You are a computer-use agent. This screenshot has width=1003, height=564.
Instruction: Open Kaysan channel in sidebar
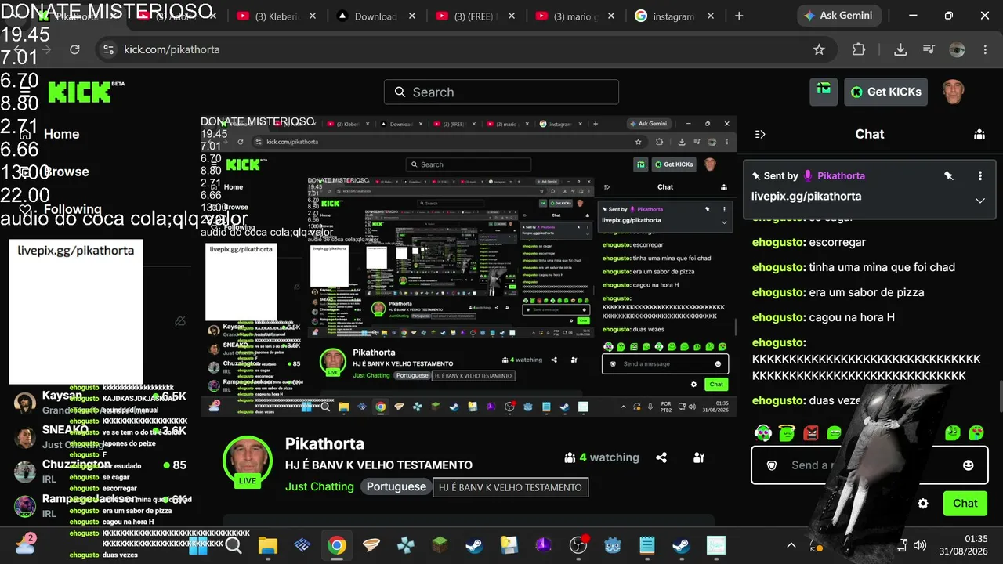click(x=102, y=403)
